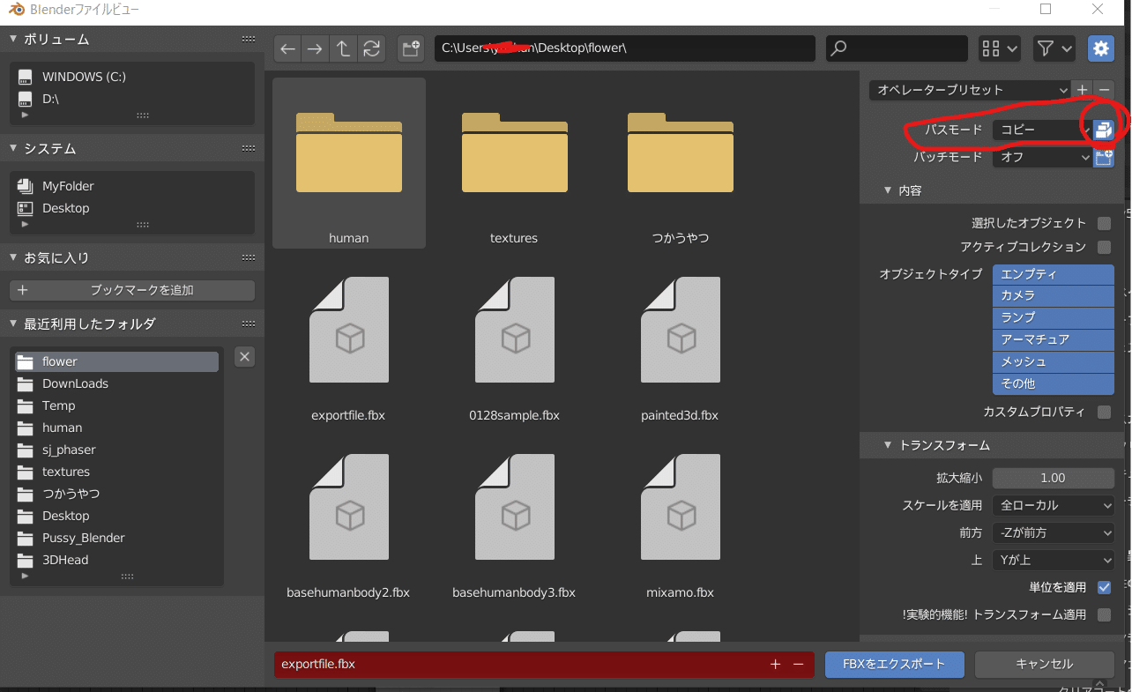
Task: Toggle batch own-directory icon beside バッチモード
Action: pos(1104,158)
